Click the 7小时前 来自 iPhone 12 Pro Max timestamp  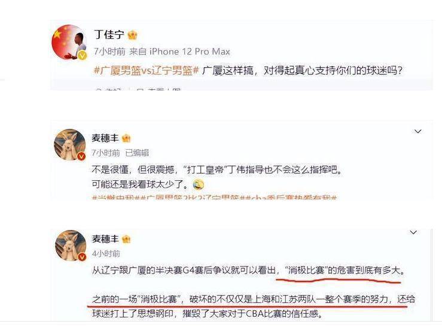pyautogui.click(x=162, y=52)
